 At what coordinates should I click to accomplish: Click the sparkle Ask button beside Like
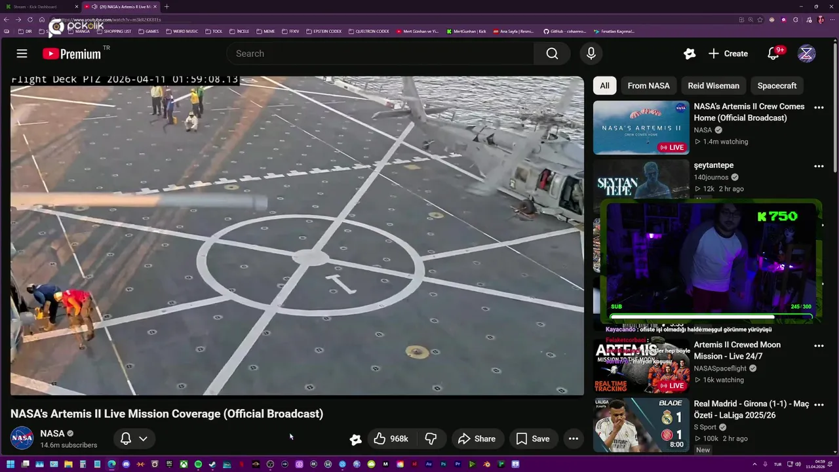pos(355,439)
